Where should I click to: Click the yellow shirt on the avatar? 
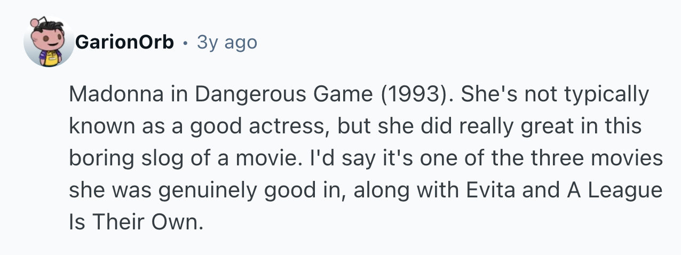(50, 60)
